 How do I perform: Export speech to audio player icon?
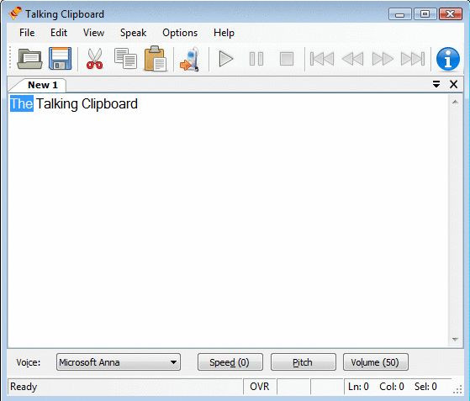(189, 60)
